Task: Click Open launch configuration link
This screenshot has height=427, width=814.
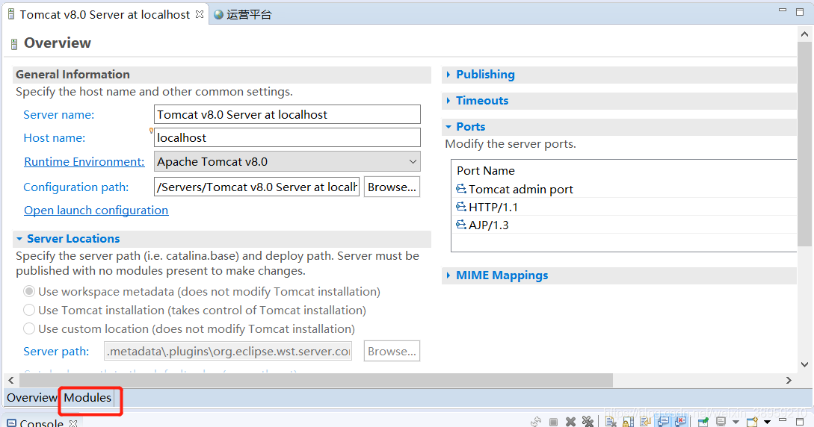Action: coord(96,211)
